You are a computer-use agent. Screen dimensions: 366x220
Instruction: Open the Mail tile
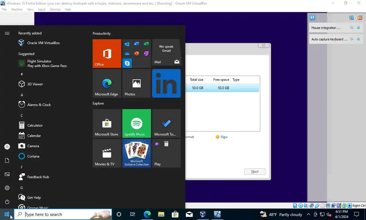point(166,52)
